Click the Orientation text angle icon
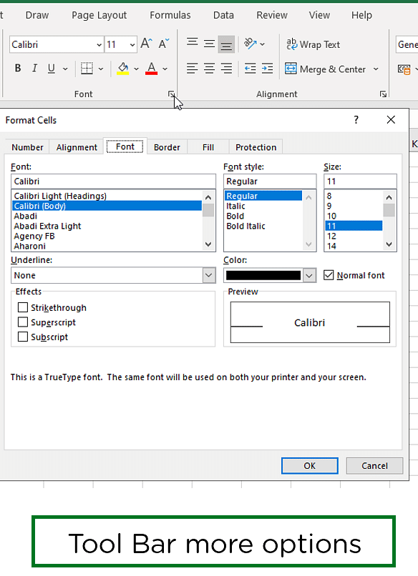The width and height of the screenshot is (418, 576). pyautogui.click(x=251, y=44)
